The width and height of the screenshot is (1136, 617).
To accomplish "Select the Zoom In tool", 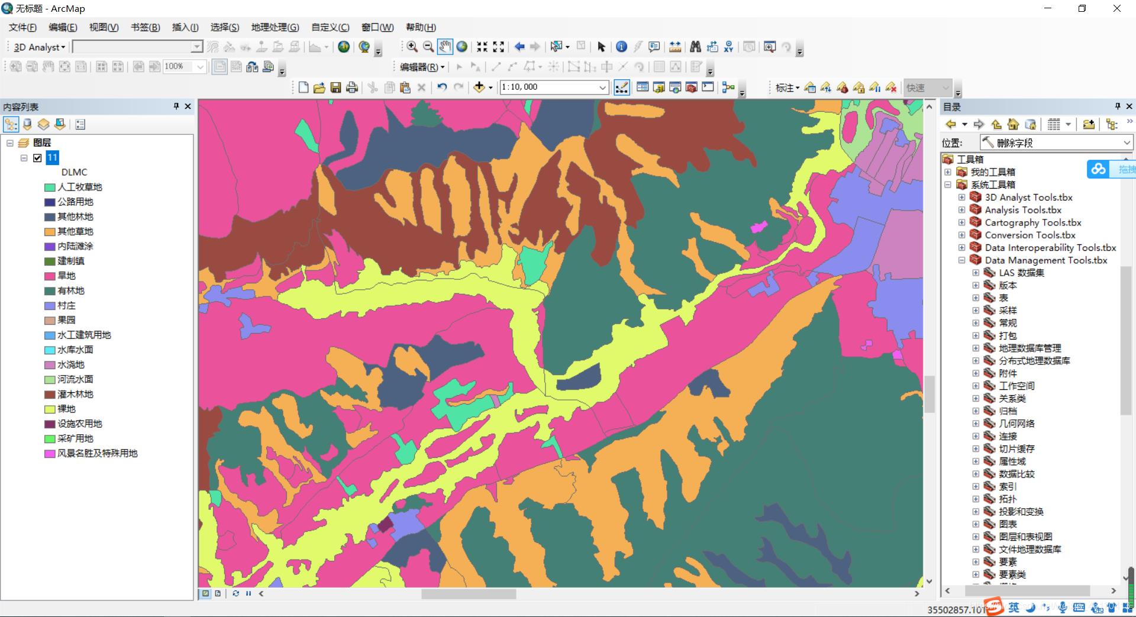I will [x=412, y=47].
